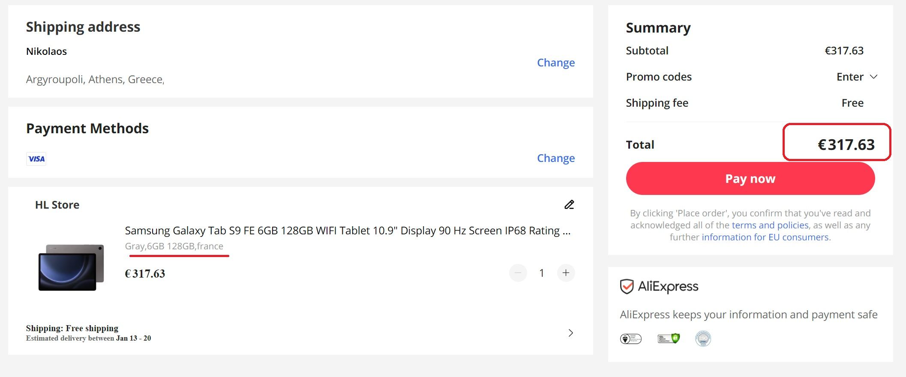Screen dimensions: 906x377
Task: Click the first security certification badge
Action: (631, 339)
